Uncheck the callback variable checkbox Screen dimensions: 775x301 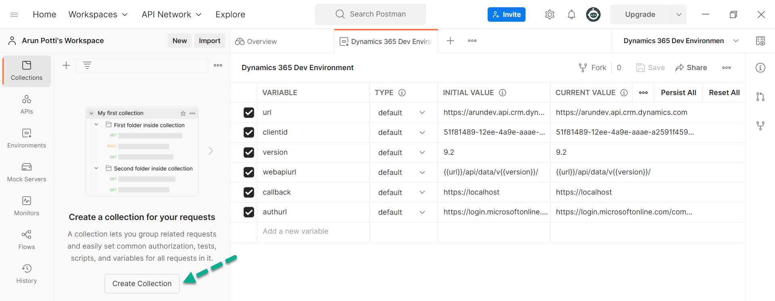249,192
